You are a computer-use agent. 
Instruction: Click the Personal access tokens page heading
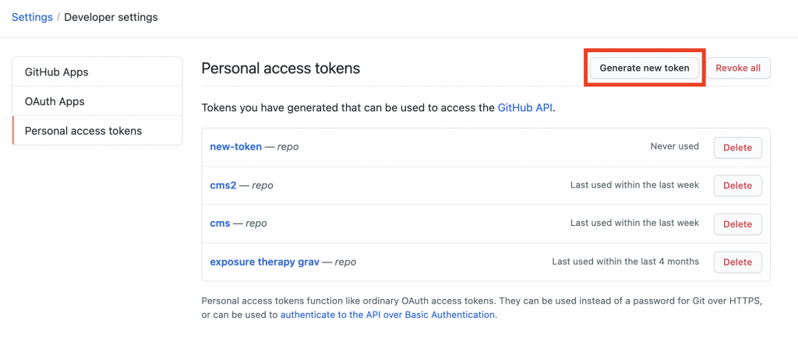(281, 69)
